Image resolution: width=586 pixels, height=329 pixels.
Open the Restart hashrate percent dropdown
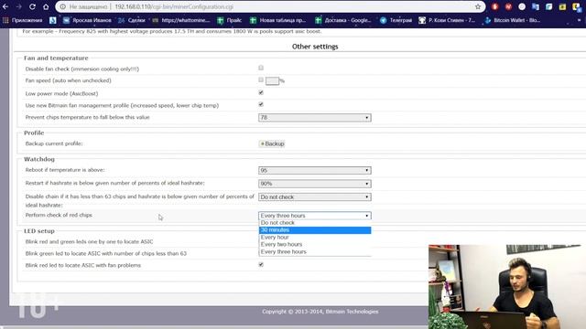click(x=315, y=184)
